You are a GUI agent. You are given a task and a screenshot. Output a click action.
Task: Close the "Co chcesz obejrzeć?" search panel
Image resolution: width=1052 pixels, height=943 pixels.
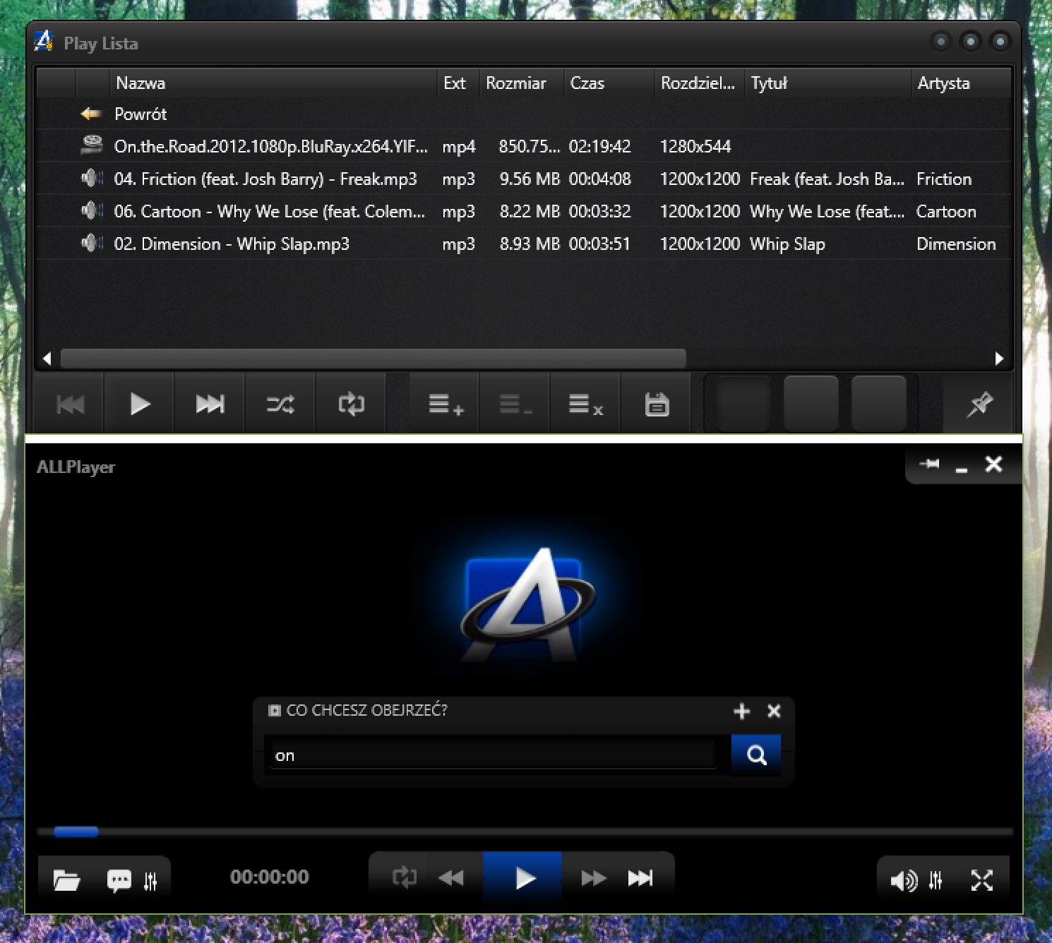pos(774,711)
